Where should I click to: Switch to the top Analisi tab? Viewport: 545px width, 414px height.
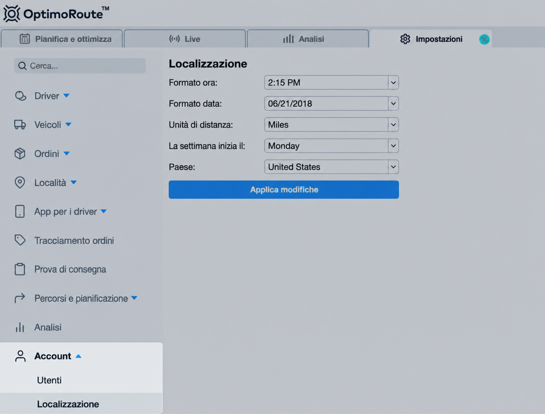pos(308,39)
